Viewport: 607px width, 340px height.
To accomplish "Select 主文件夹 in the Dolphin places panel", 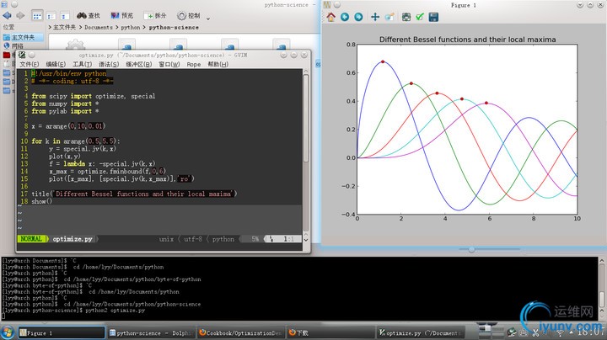I will (x=23, y=38).
